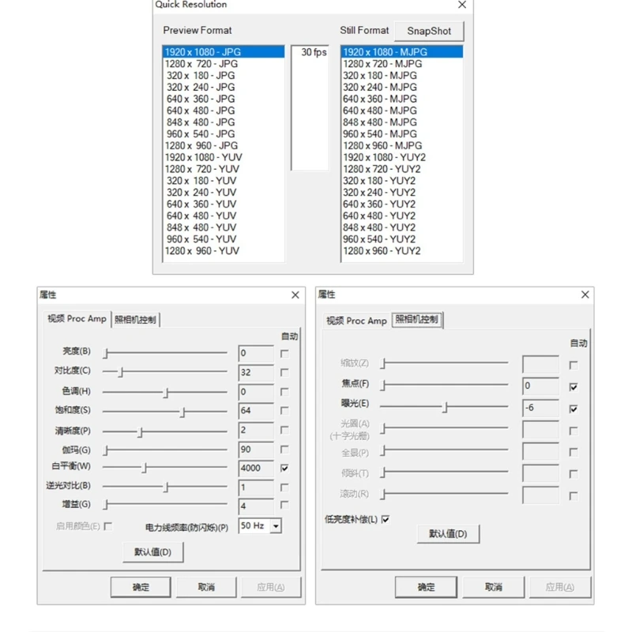Toggle auto white balance checkbox
The height and width of the screenshot is (632, 632).
(x=284, y=468)
